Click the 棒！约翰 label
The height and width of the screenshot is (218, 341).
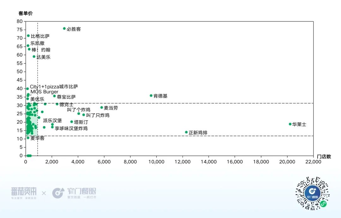[x=41, y=50]
